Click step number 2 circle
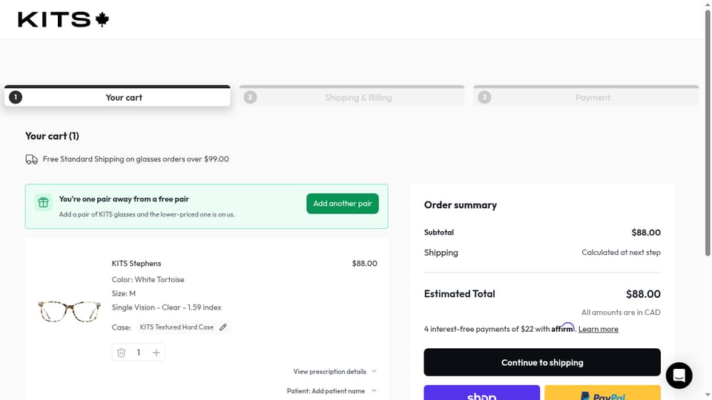Screen dimensions: 712x400 click(250, 97)
